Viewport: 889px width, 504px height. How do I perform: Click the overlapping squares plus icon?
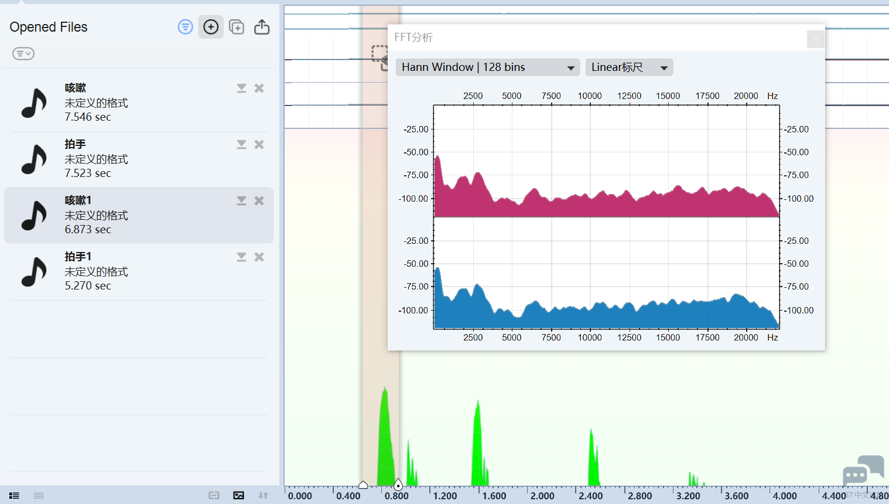coord(237,27)
